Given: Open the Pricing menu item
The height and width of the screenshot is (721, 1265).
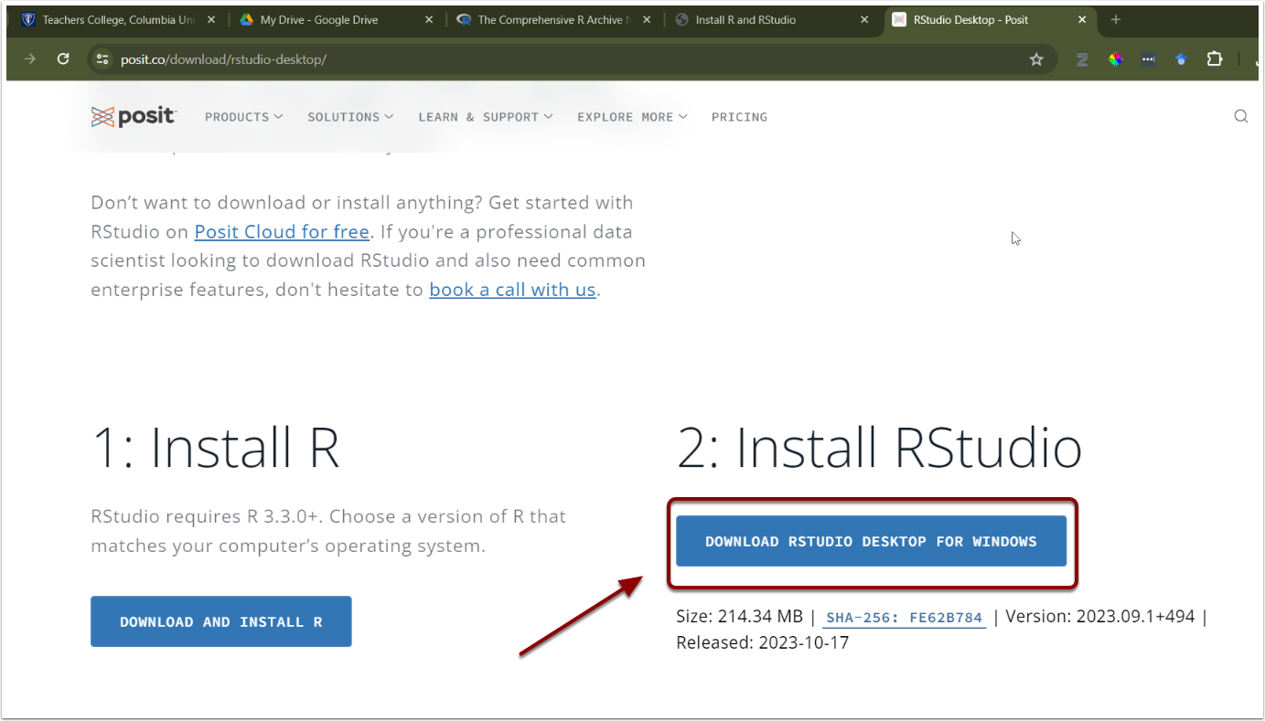Looking at the screenshot, I should [x=739, y=117].
